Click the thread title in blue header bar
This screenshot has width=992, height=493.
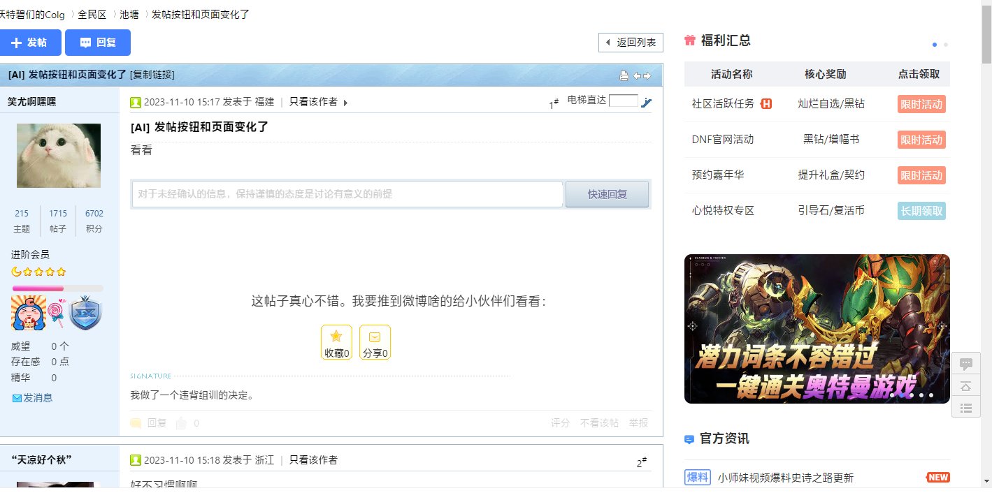(x=67, y=75)
